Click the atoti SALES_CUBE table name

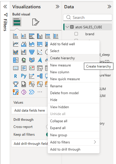[x=89, y=27]
